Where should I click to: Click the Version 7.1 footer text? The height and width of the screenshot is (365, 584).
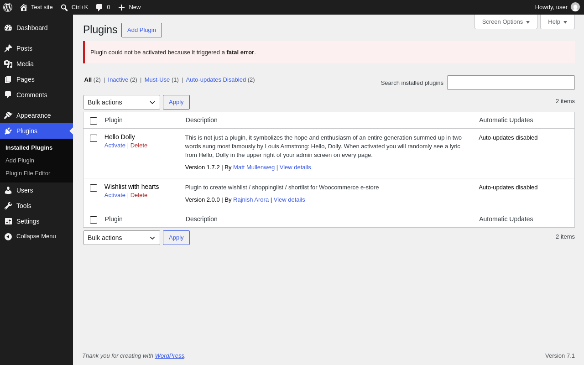coord(560,356)
